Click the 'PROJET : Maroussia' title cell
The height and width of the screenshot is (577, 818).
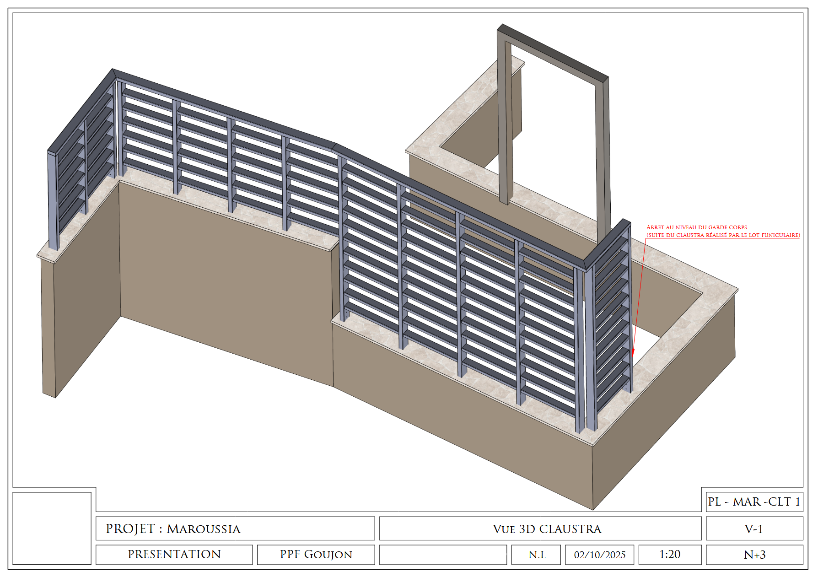[x=235, y=528]
